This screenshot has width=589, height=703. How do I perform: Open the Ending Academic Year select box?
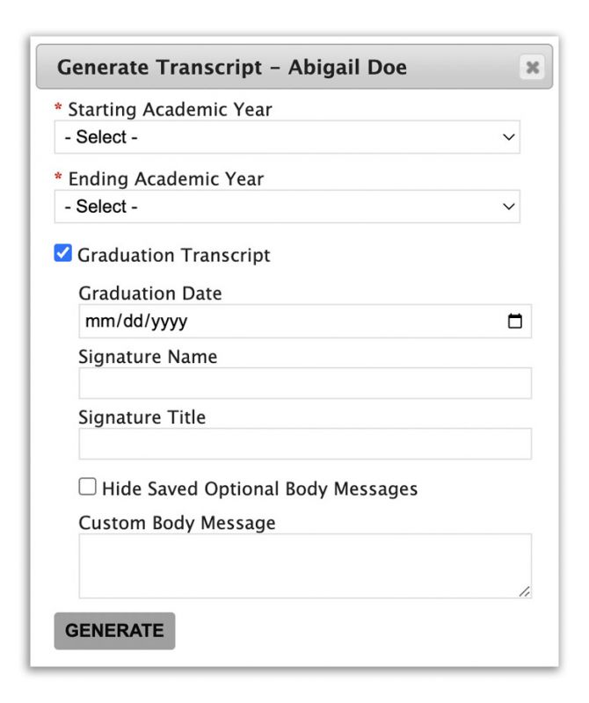(287, 207)
